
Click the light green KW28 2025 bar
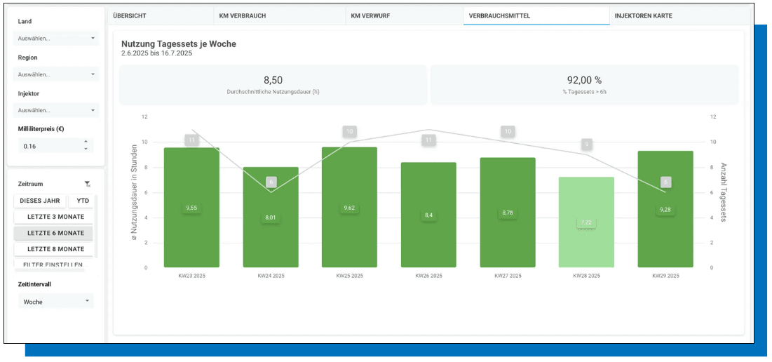pyautogui.click(x=586, y=222)
